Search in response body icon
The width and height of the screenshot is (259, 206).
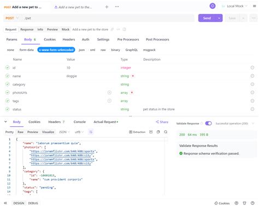point(166,132)
